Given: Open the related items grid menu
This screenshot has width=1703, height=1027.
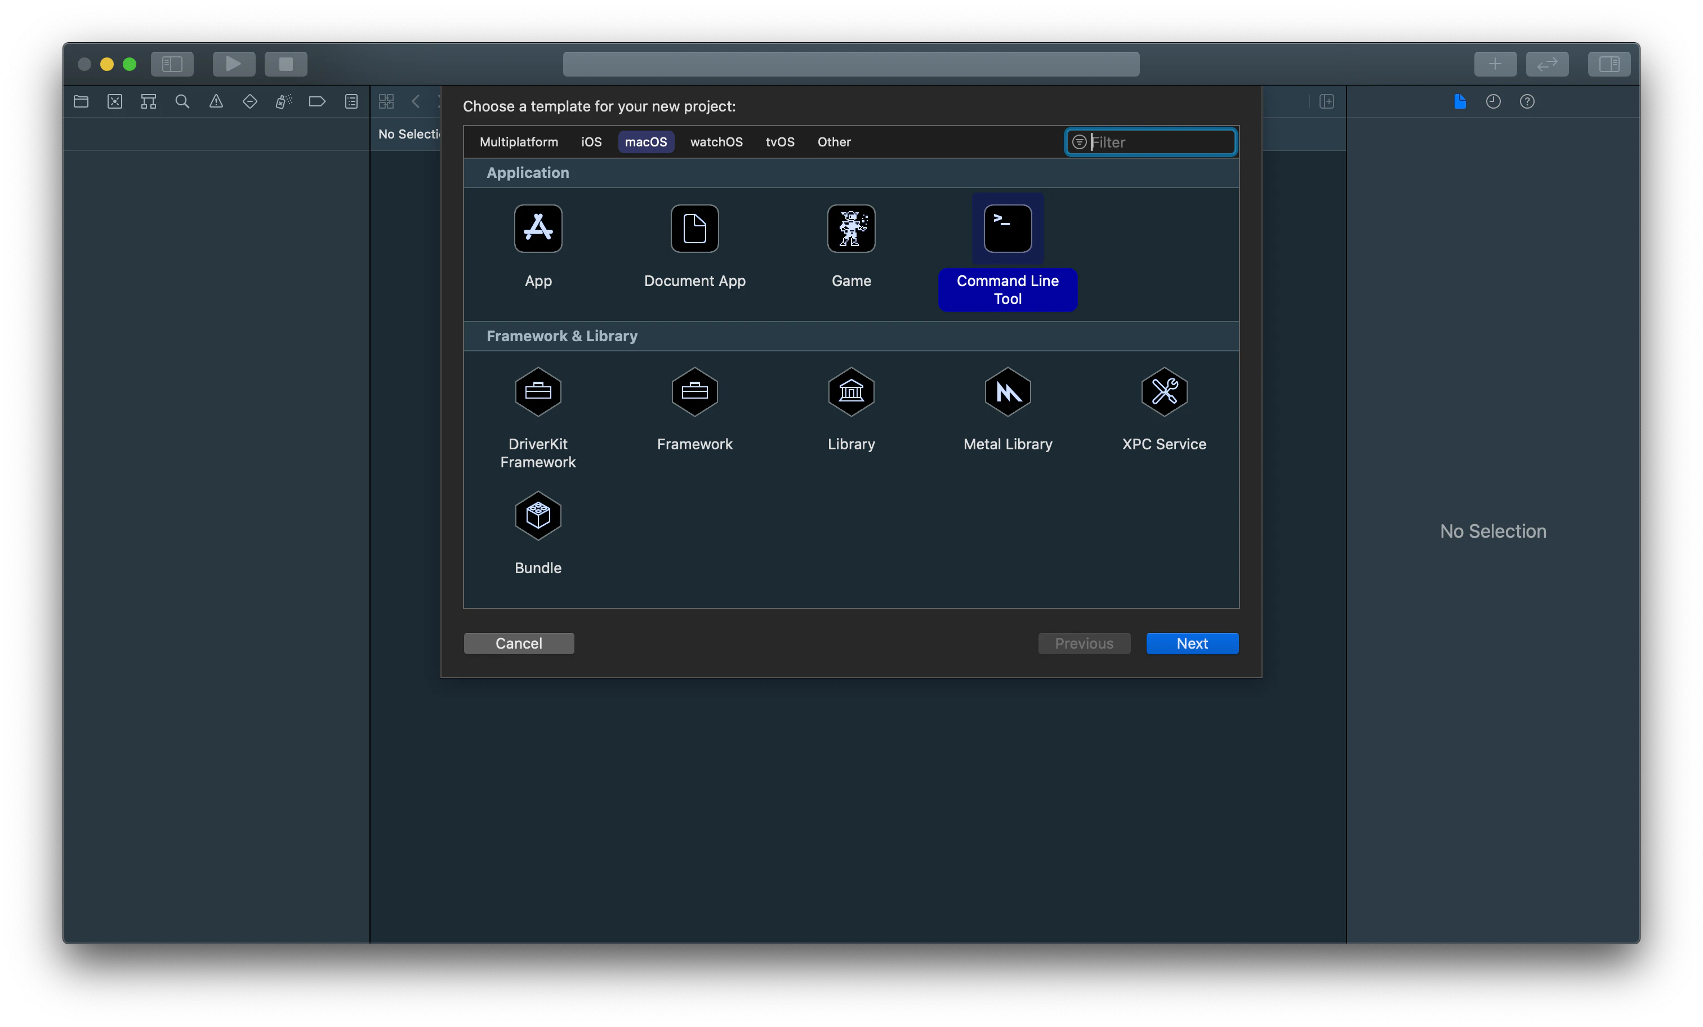Looking at the screenshot, I should pos(386,101).
